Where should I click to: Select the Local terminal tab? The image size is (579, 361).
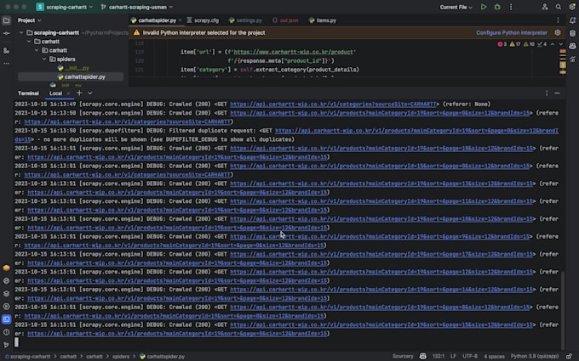[55, 93]
